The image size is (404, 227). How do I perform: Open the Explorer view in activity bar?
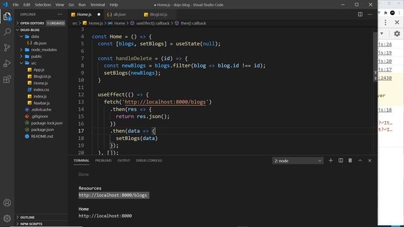pyautogui.click(x=7, y=16)
